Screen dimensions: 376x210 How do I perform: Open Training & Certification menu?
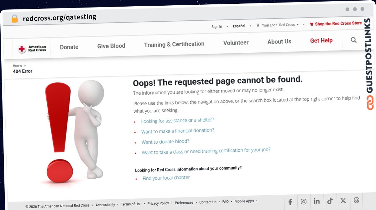point(174,45)
